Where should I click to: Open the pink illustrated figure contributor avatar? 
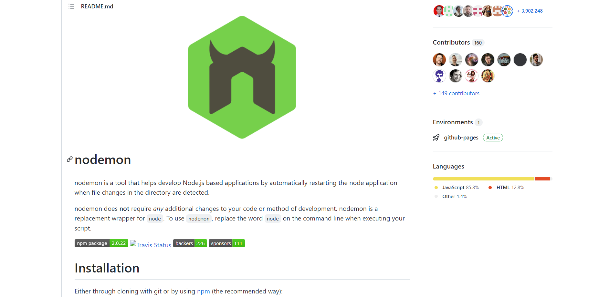tap(472, 76)
